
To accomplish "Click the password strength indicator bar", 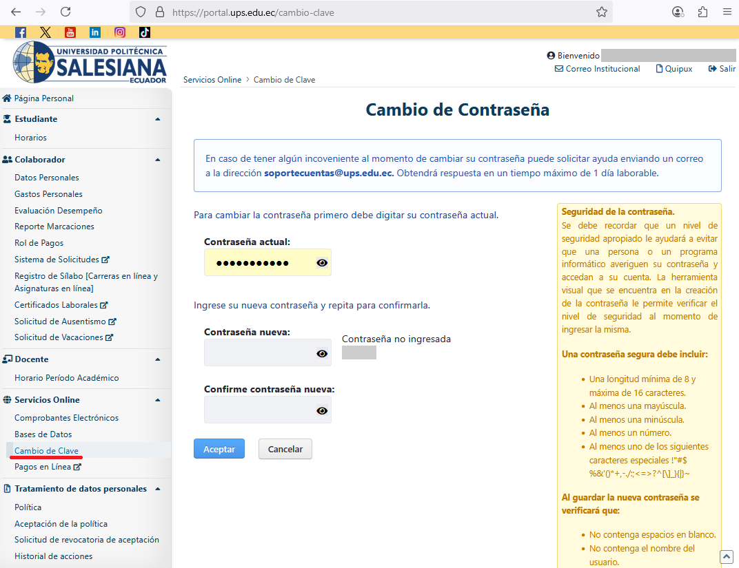I will click(x=359, y=353).
